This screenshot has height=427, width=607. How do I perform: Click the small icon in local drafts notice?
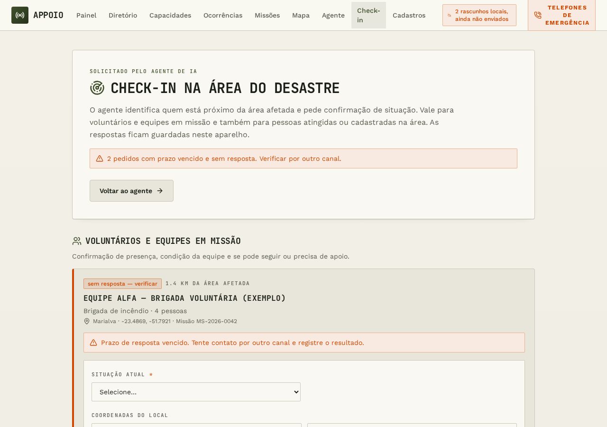pos(450,15)
